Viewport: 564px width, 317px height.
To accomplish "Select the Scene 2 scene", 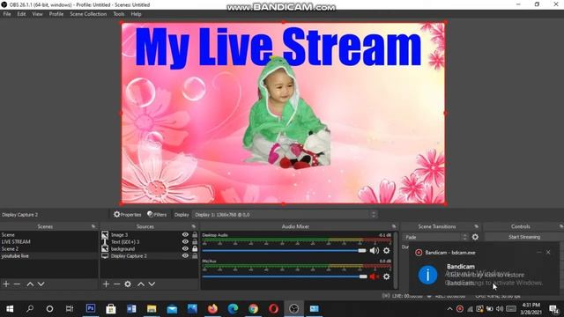I will tap(49, 248).
